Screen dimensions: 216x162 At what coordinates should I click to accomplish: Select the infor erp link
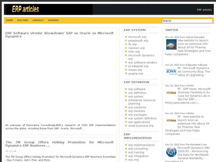pos(134,51)
